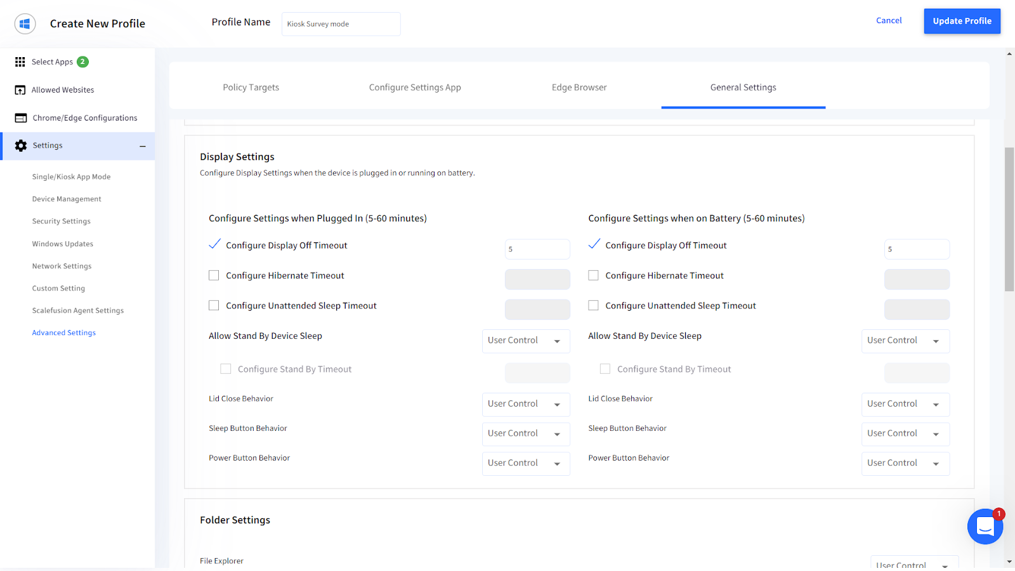Click the Windows logo icon in the header
The width and height of the screenshot is (1015, 571).
click(25, 23)
